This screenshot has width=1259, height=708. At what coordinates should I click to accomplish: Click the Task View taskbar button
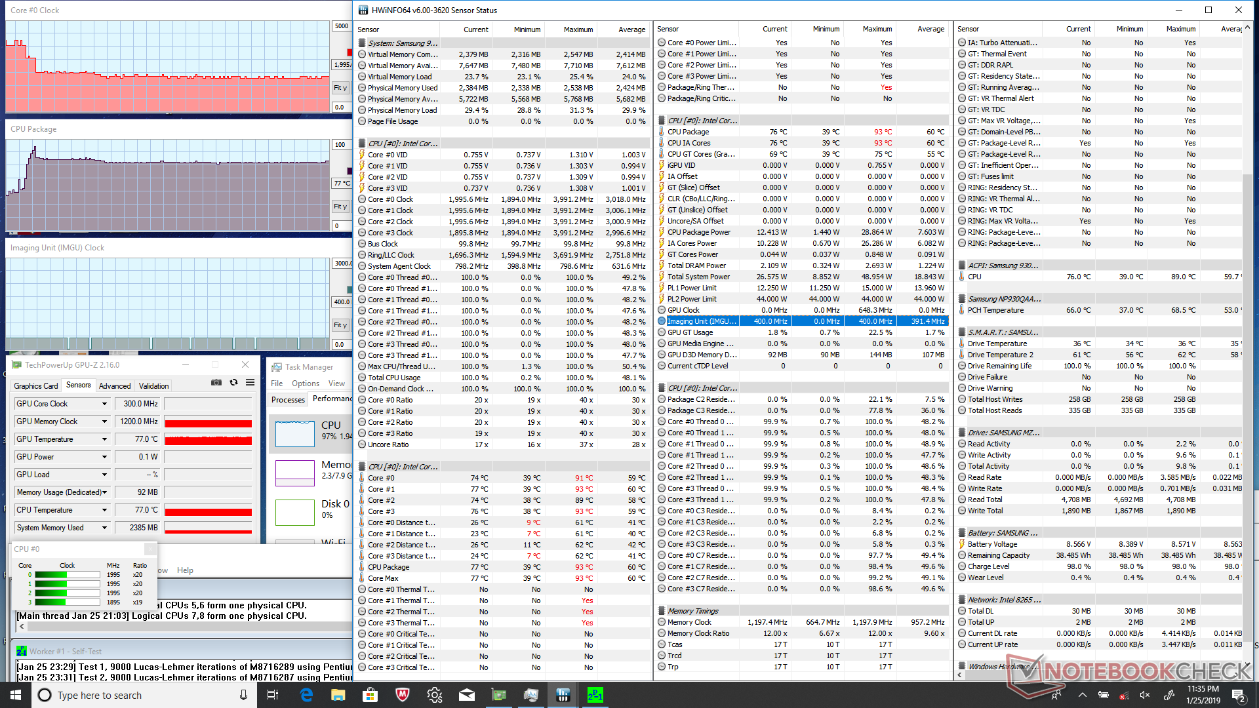273,695
